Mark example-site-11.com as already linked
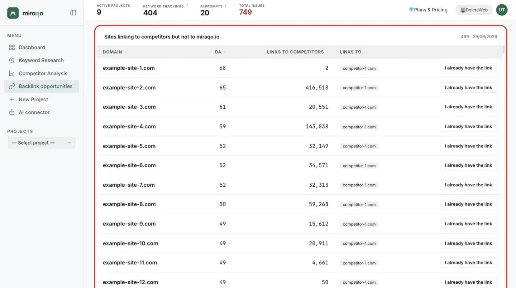This screenshot has height=288, width=516. [x=468, y=263]
